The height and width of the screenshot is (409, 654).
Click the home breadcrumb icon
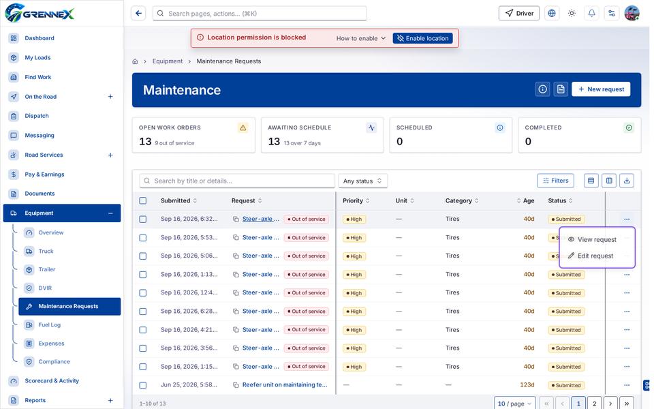click(135, 61)
